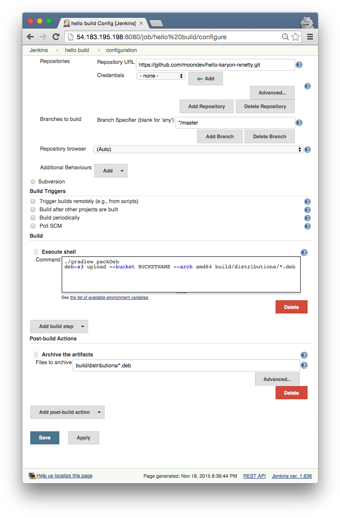Click help icon next to Branch Specifier
The height and width of the screenshot is (517, 340).
299,123
